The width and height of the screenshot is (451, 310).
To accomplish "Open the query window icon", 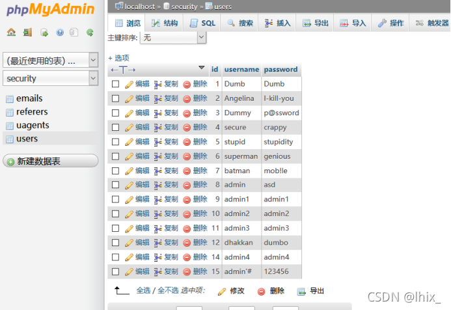I will [44, 33].
